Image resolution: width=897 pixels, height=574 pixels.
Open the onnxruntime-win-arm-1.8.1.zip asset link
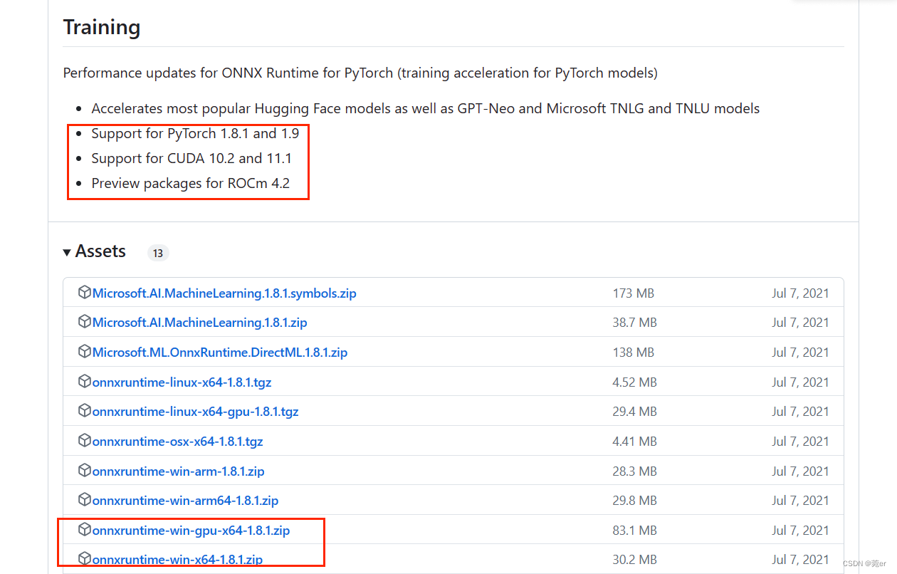click(177, 471)
